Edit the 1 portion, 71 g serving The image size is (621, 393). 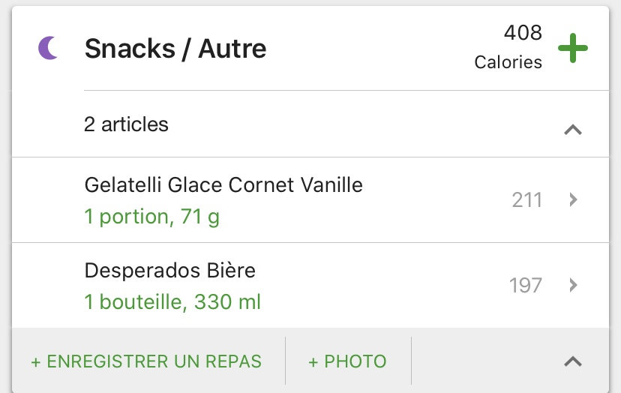152,217
